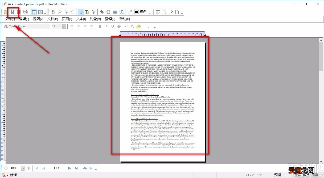Click the globe hyperlink tool icon
The width and height of the screenshot is (324, 178).
(108, 12)
